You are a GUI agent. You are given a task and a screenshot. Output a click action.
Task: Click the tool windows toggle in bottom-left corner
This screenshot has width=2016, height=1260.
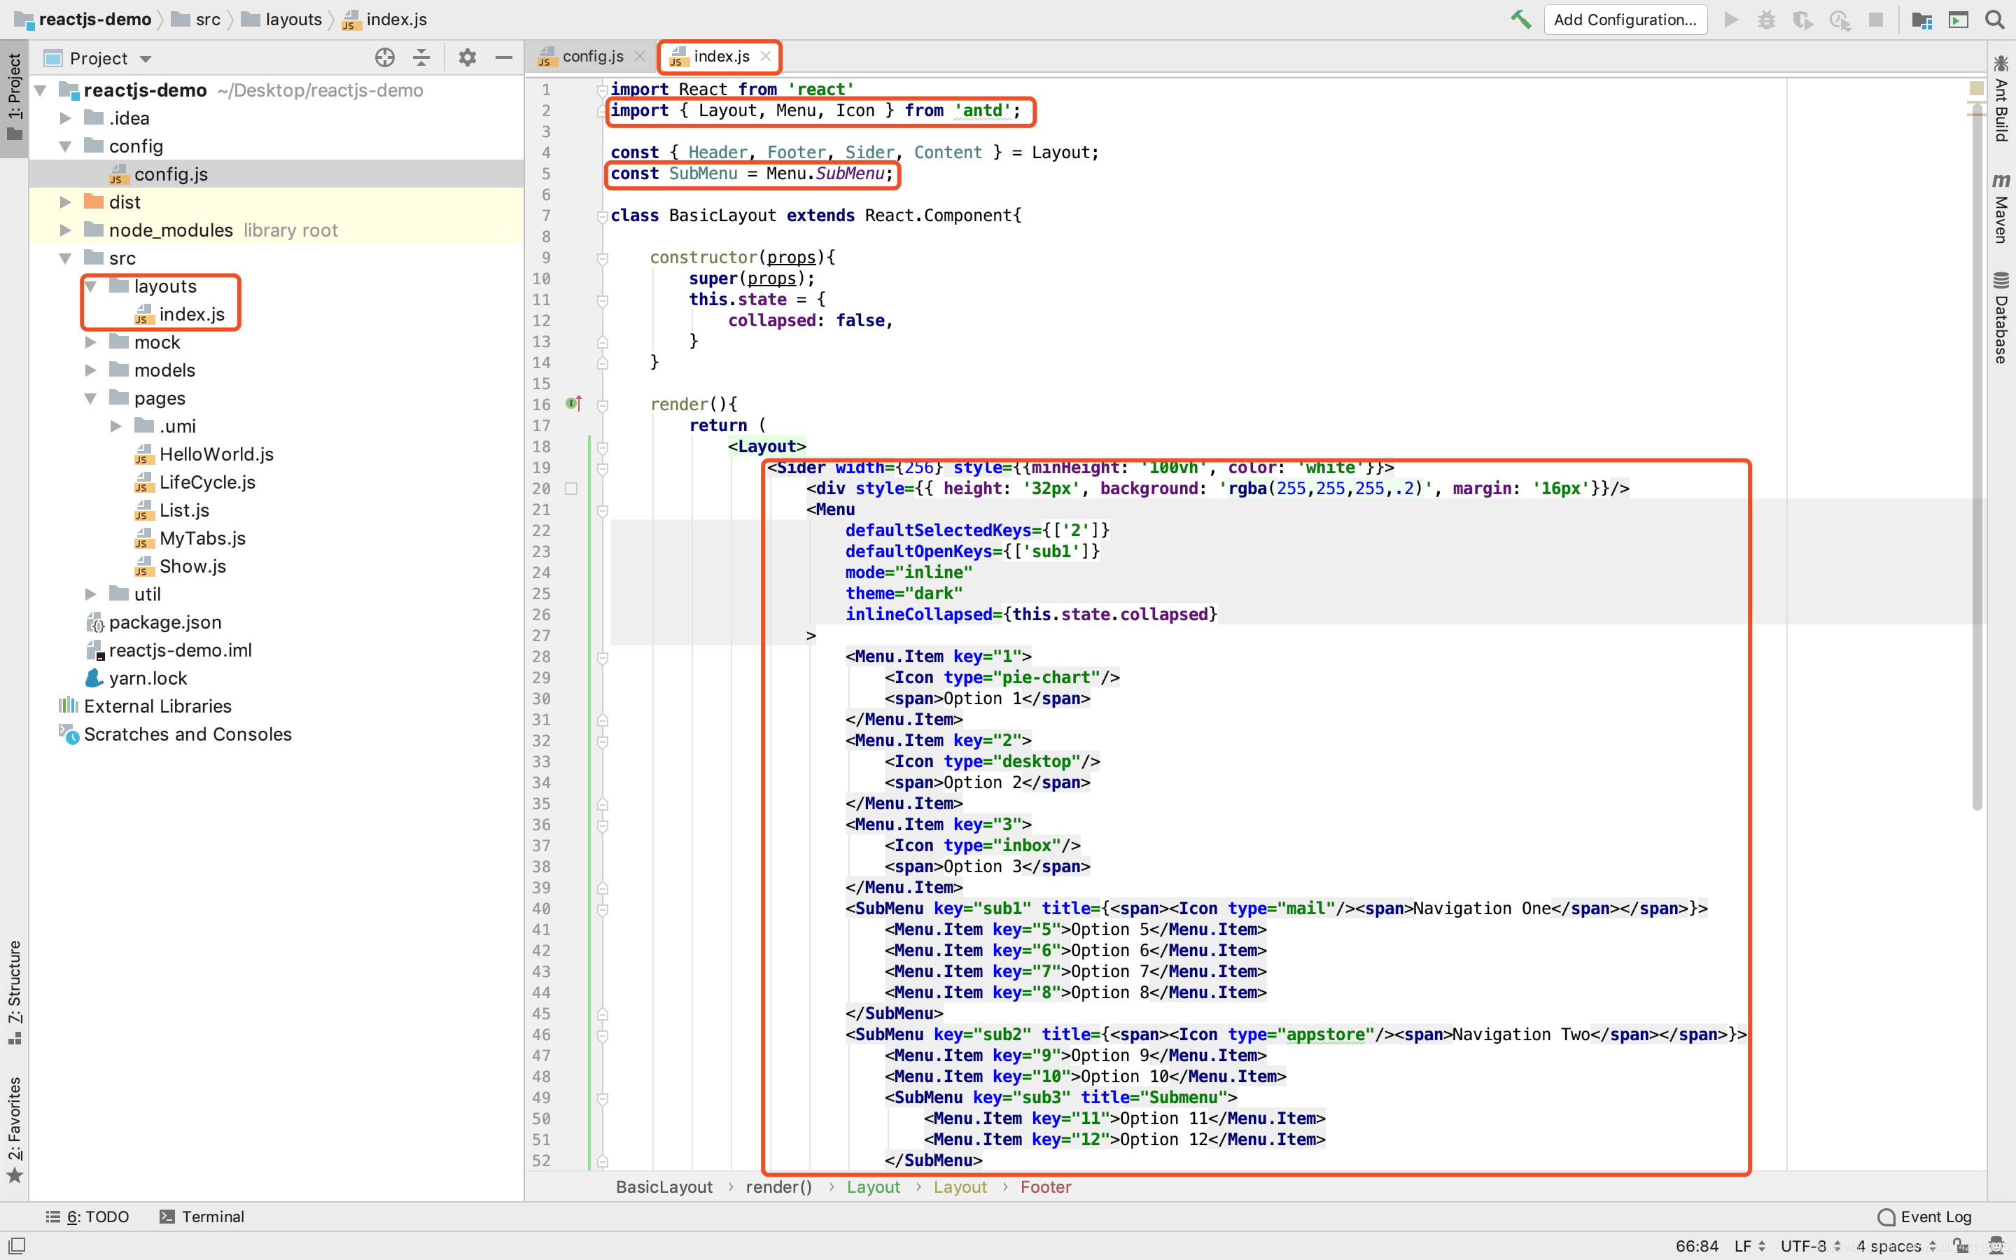click(x=17, y=1245)
